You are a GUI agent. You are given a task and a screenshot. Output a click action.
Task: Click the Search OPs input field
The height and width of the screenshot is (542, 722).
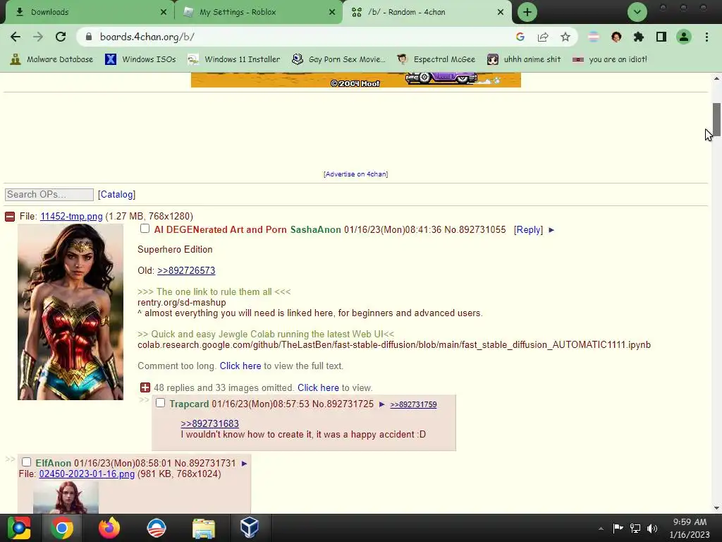[x=49, y=195]
